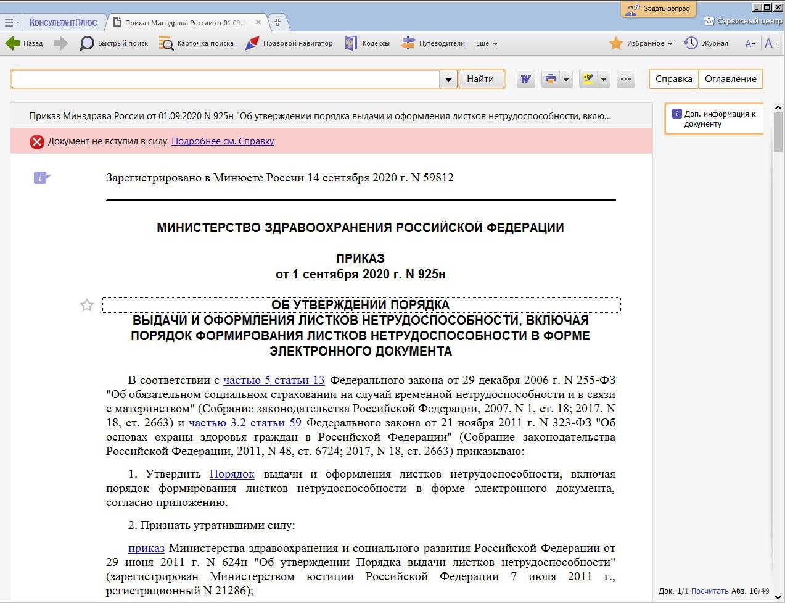Expand the Еще dropdown menu
Screen dimensions: 785x603
(487, 43)
